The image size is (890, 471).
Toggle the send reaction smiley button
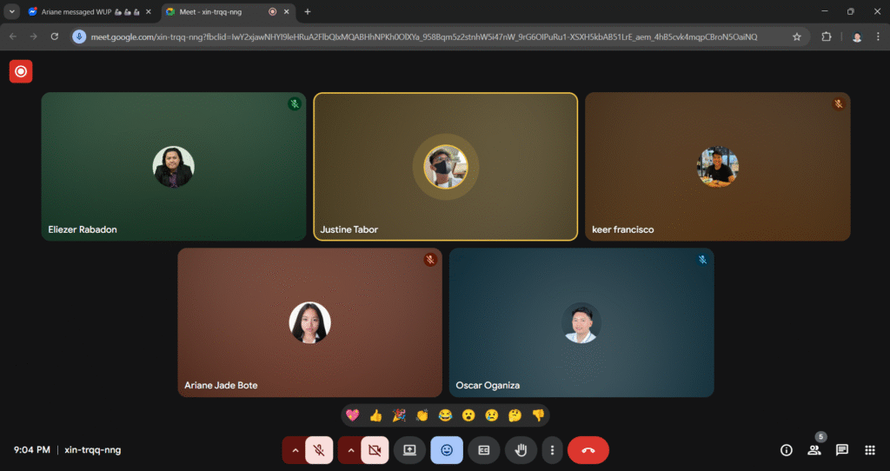click(447, 450)
